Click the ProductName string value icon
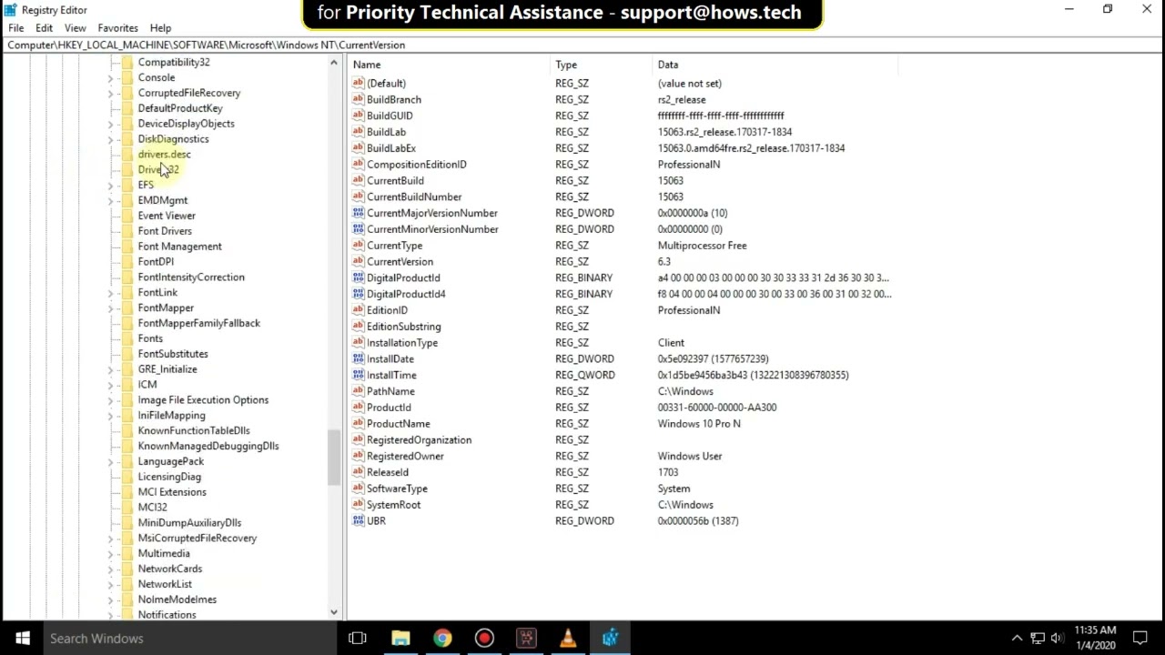This screenshot has width=1165, height=655. click(x=358, y=423)
